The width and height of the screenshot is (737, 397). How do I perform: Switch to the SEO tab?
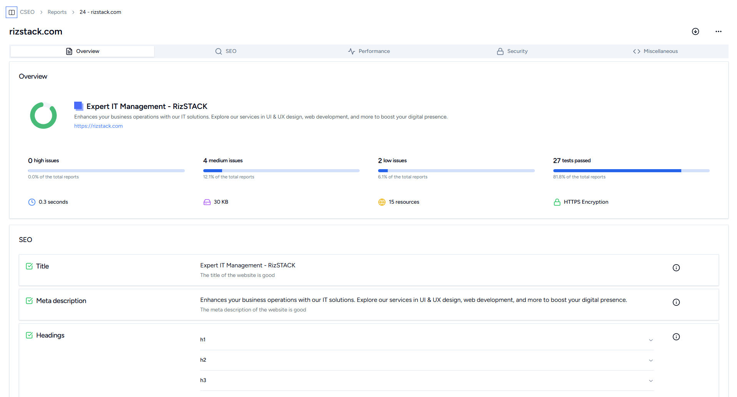tap(226, 51)
